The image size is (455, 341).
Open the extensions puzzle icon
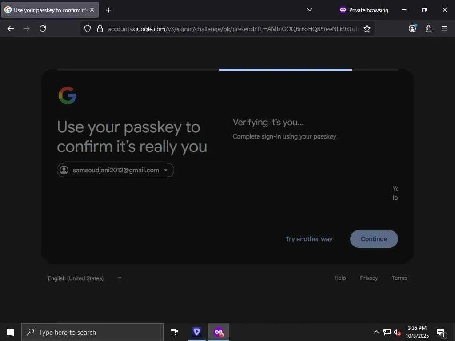(429, 28)
